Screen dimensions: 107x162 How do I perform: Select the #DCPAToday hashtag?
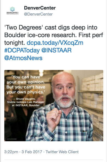tap(22, 50)
